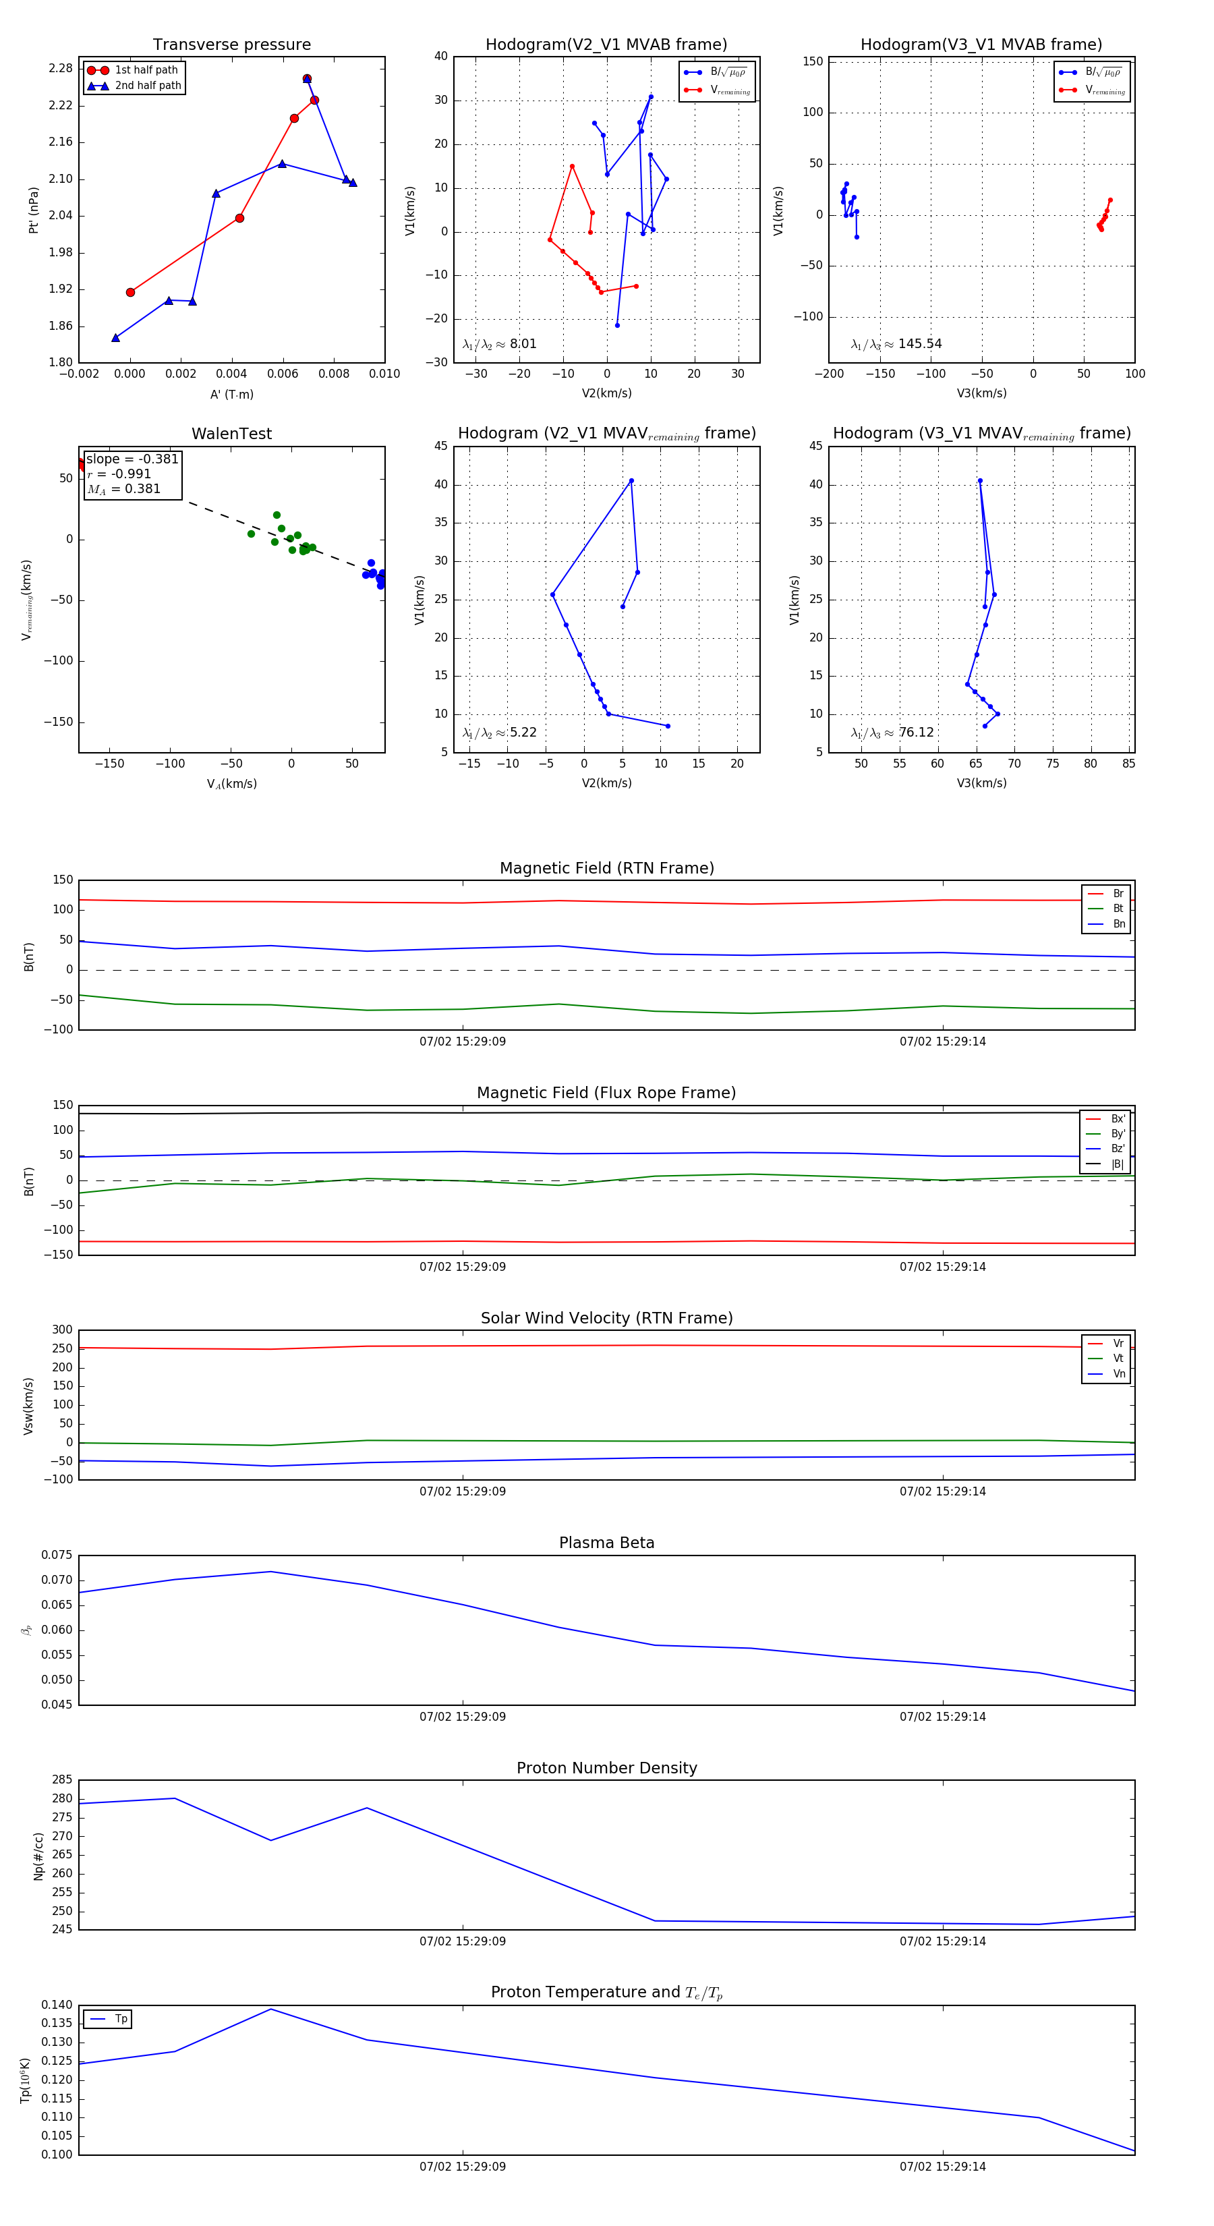Image resolution: width=1214 pixels, height=2226 pixels.
Task: Click the eigenvalue ratio 76.12 annotation
Action: 892,733
